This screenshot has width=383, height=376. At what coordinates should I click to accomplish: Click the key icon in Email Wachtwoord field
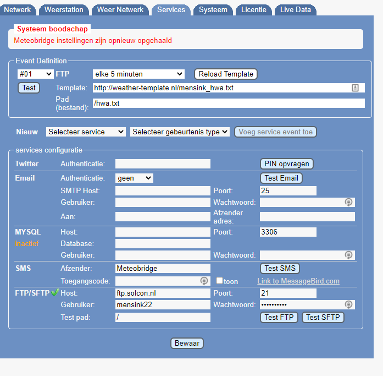[348, 203]
